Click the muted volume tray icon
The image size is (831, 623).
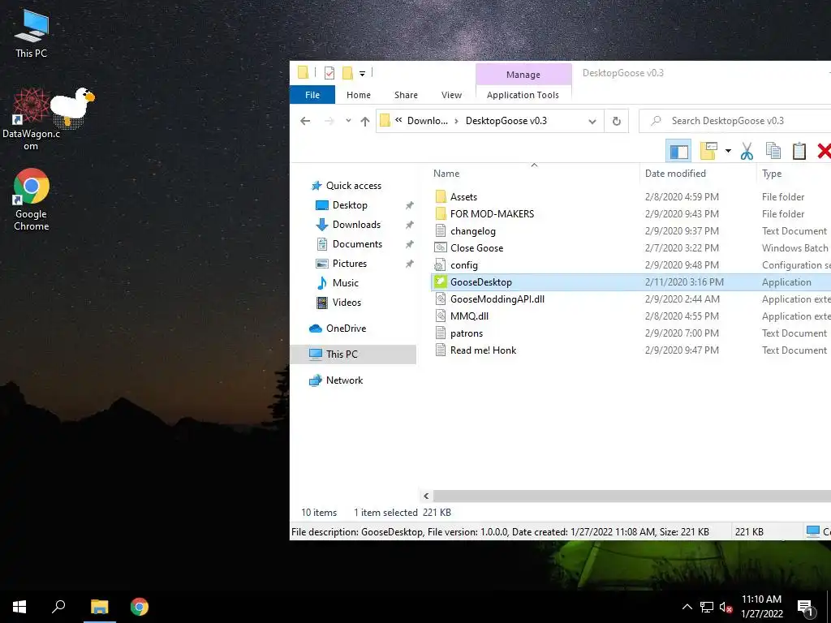[x=726, y=608]
